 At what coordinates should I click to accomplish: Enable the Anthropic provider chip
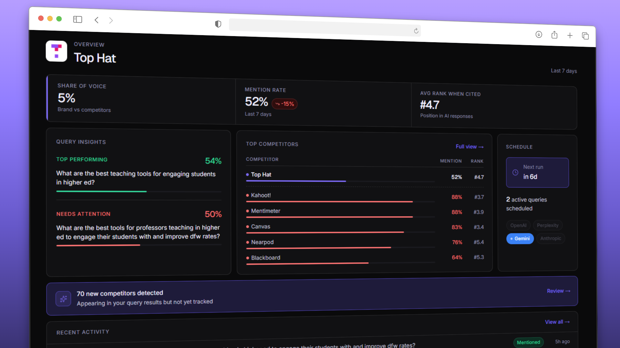[x=551, y=238]
